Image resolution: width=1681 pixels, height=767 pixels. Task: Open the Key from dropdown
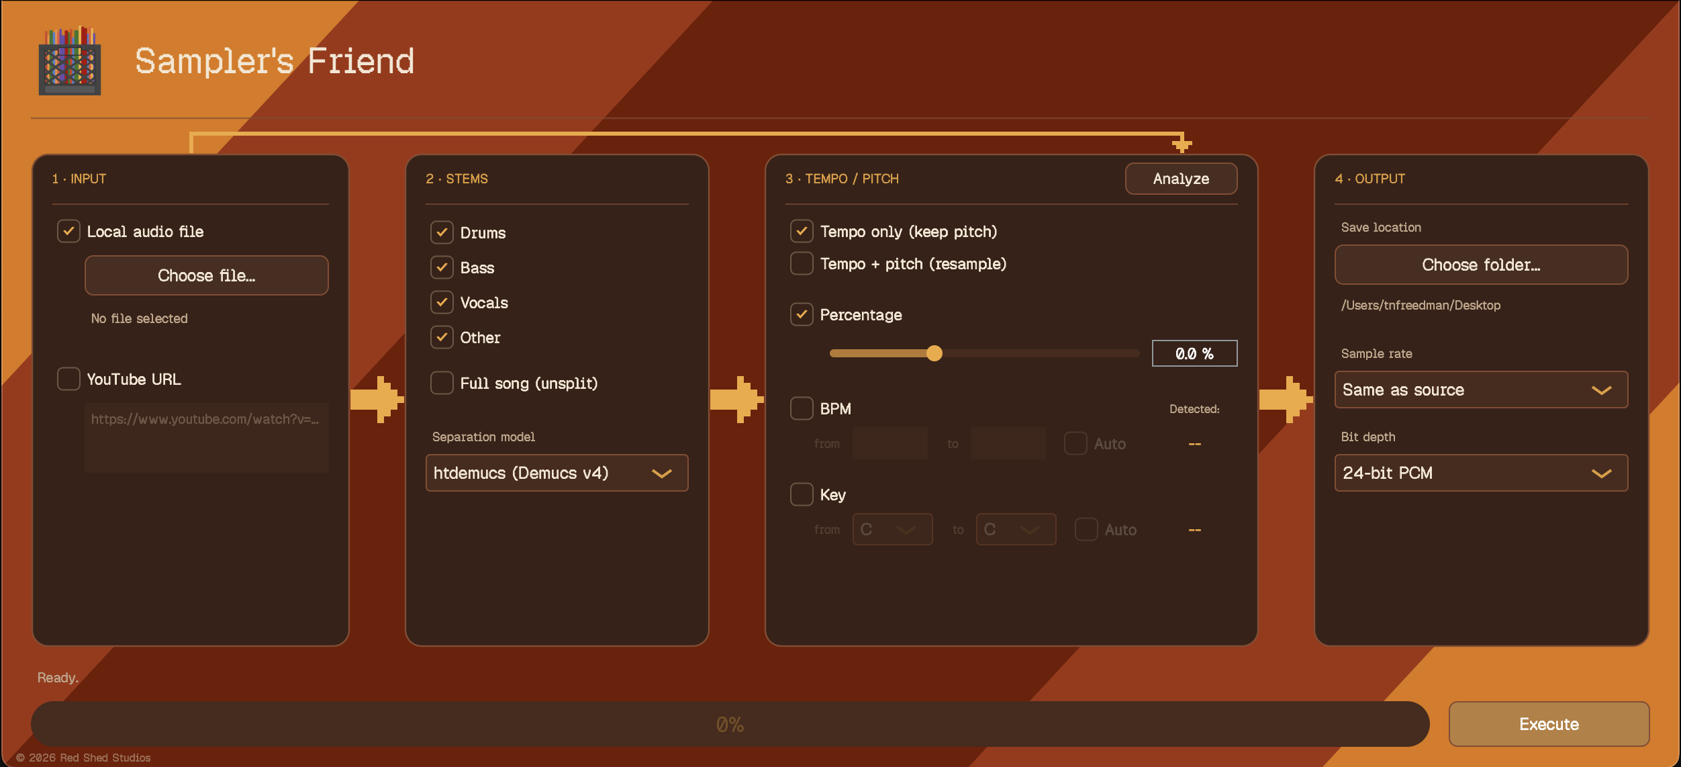tap(892, 529)
